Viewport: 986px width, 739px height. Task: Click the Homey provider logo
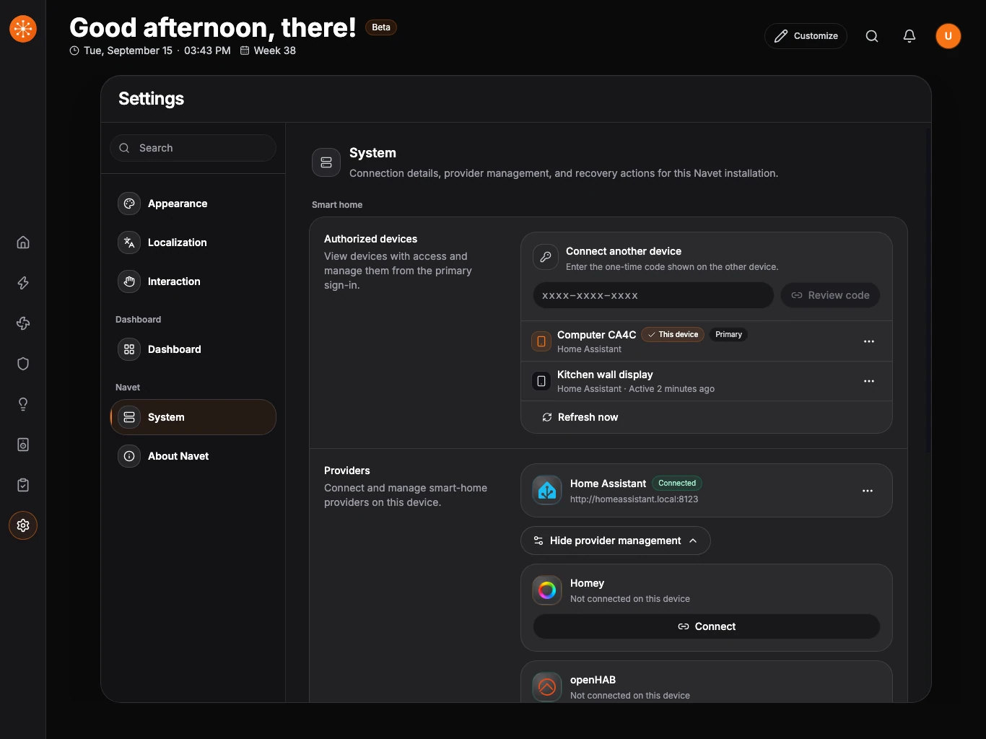point(547,590)
